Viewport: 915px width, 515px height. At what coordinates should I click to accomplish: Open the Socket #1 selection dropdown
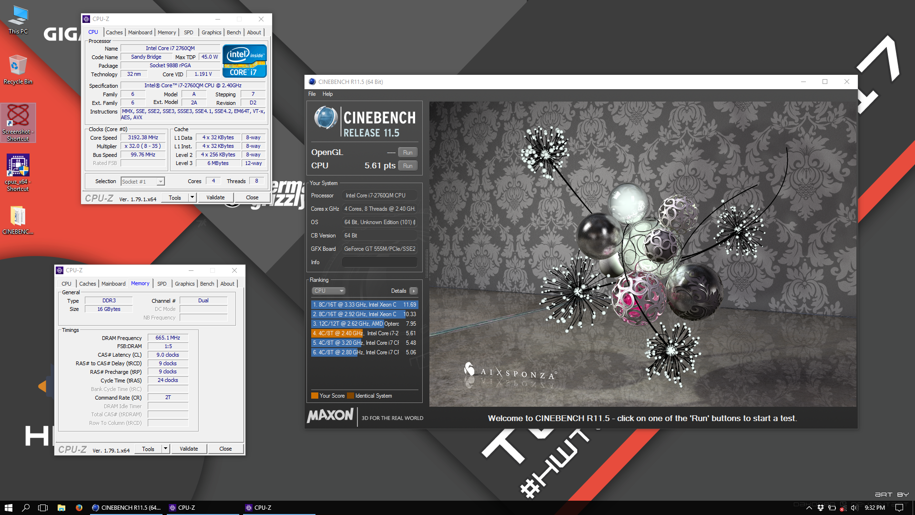click(142, 182)
